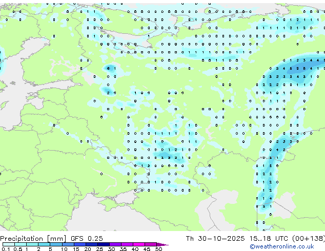Click the 'Precipitation' title text

(22, 239)
